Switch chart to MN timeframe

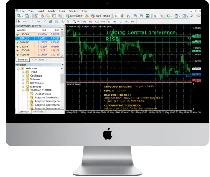pyautogui.click(x=133, y=22)
